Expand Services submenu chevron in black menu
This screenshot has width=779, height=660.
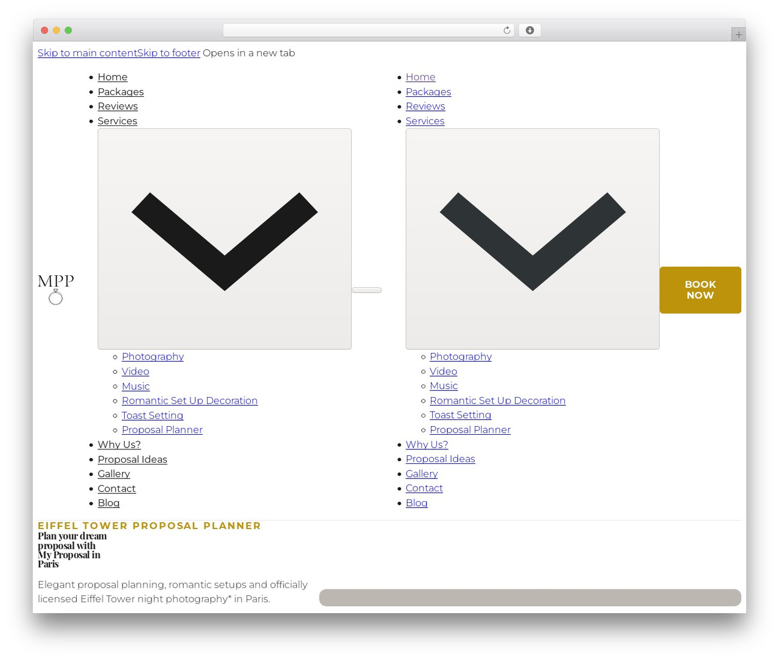225,239
